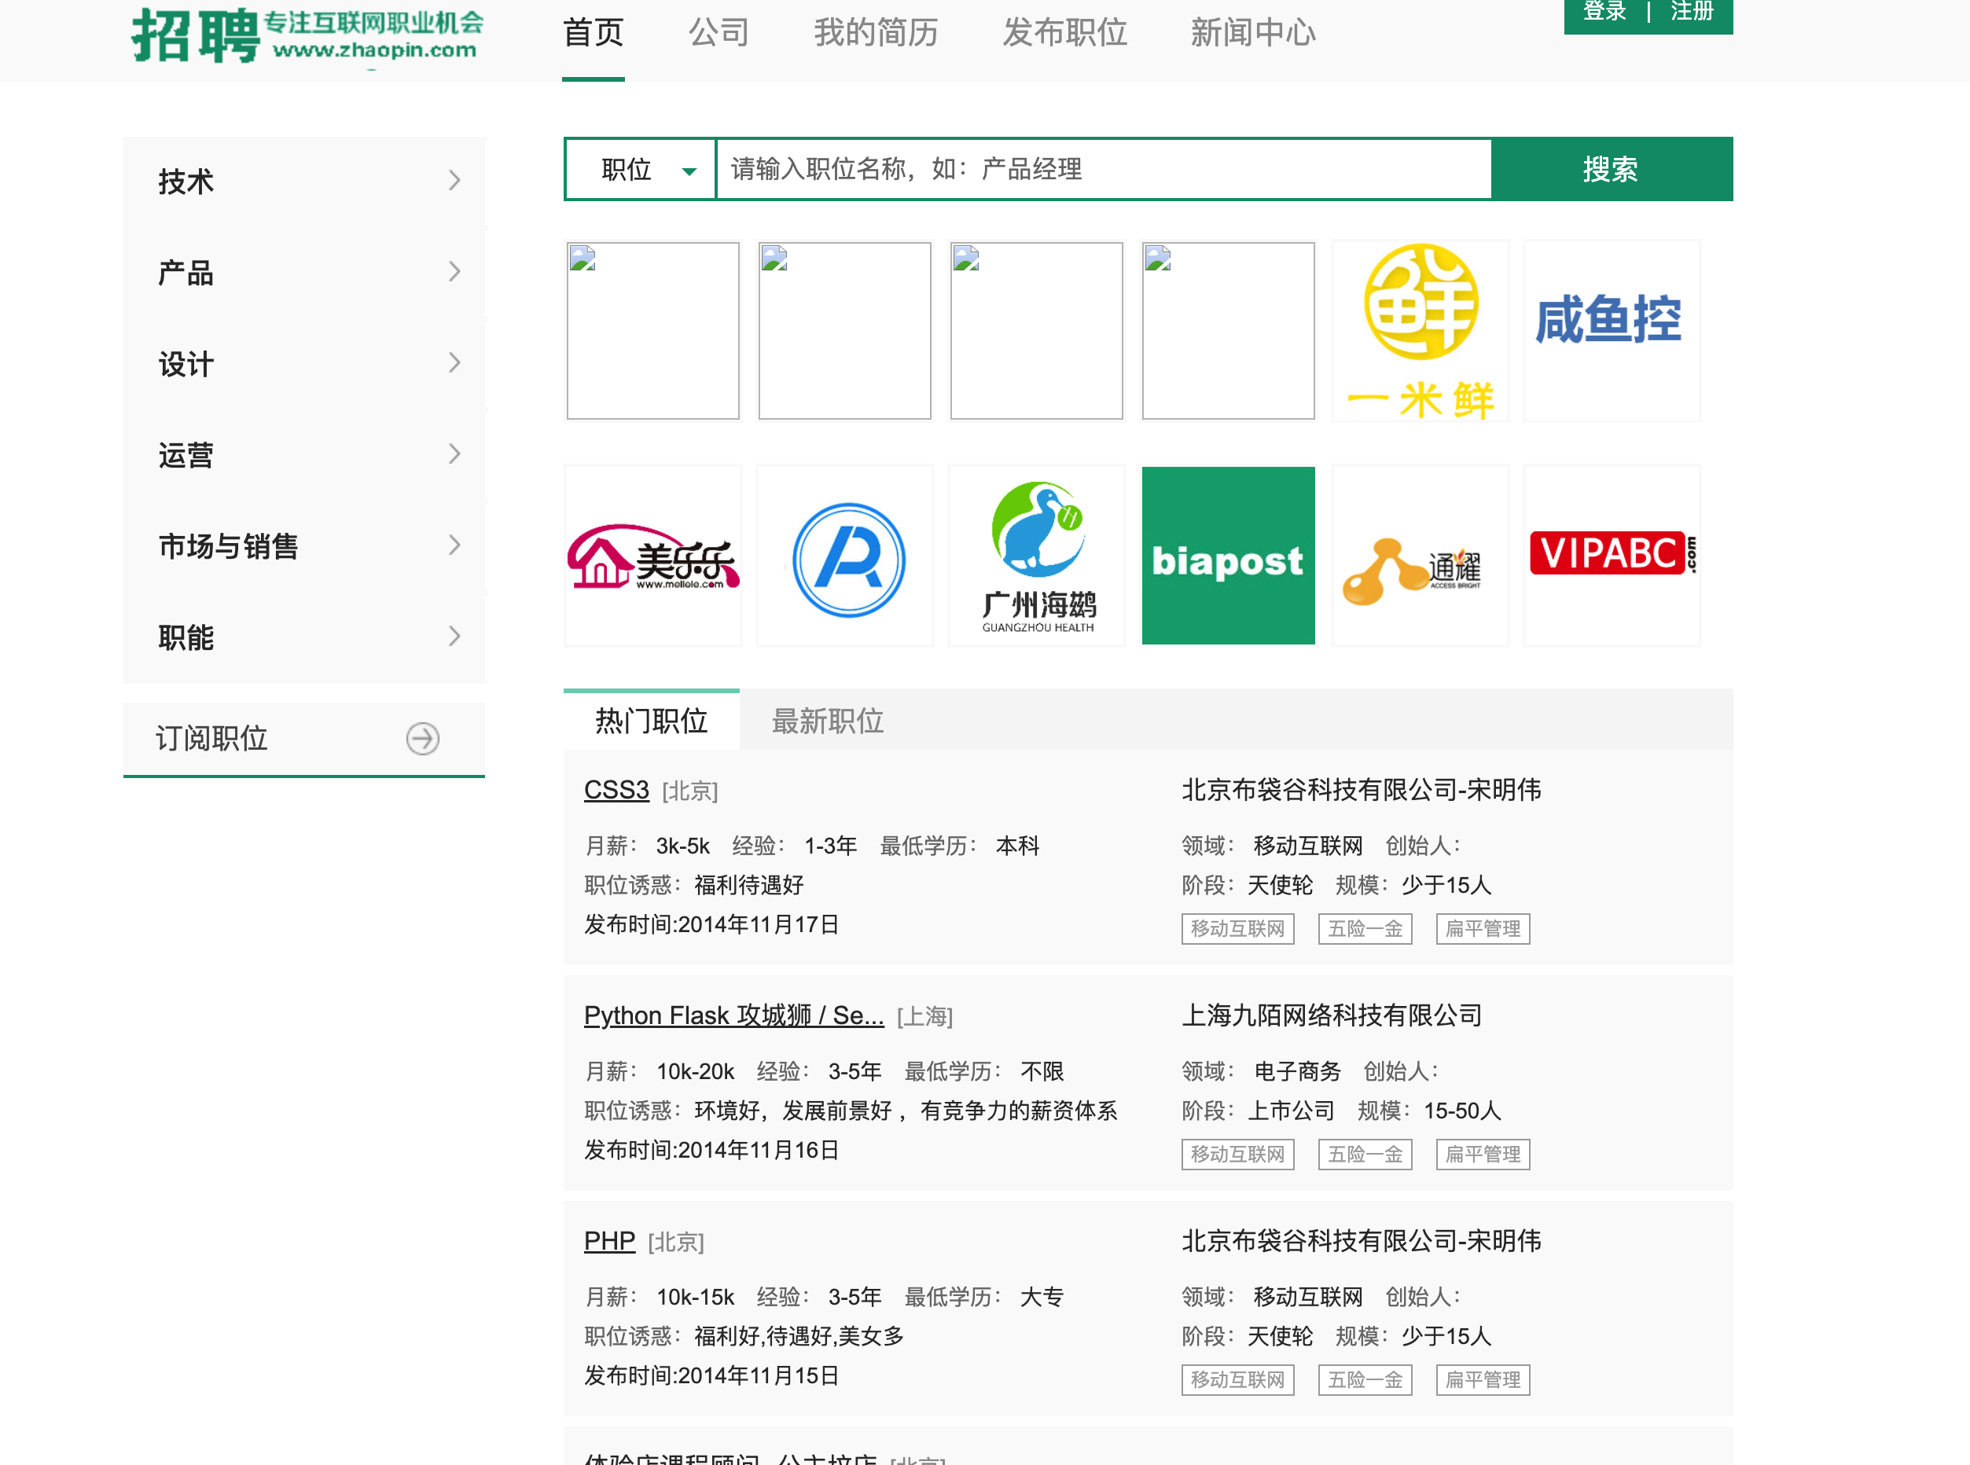Click the first broken company image thumbnail
The width and height of the screenshot is (1970, 1465).
[652, 331]
